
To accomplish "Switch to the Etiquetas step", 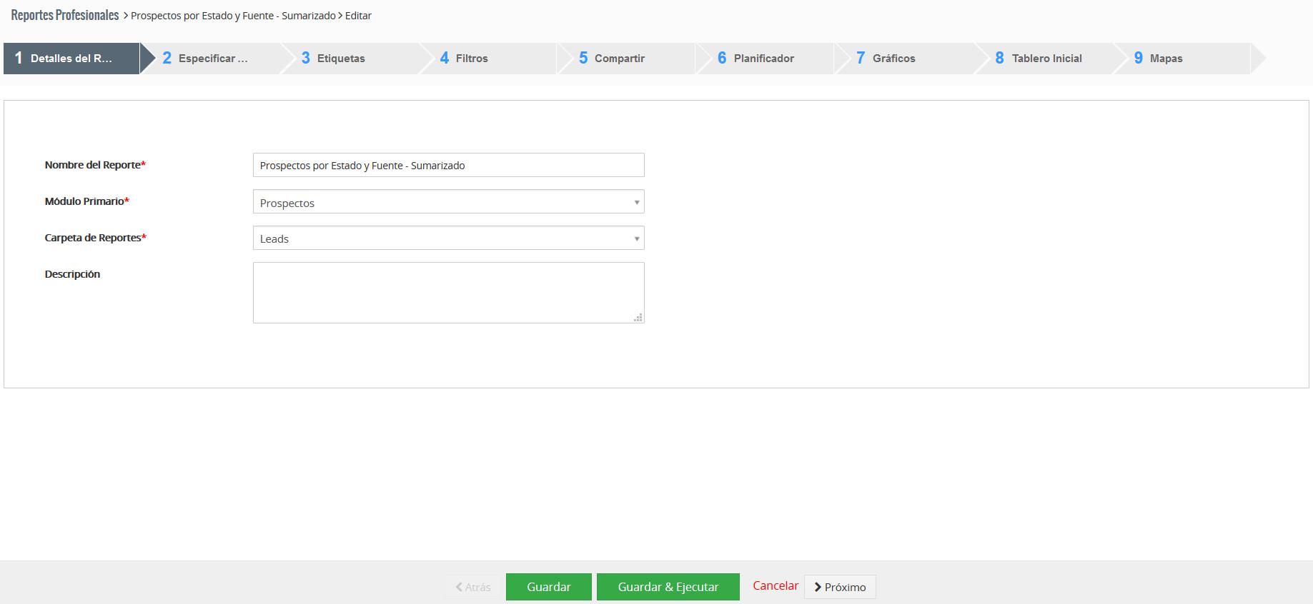I will coord(341,59).
